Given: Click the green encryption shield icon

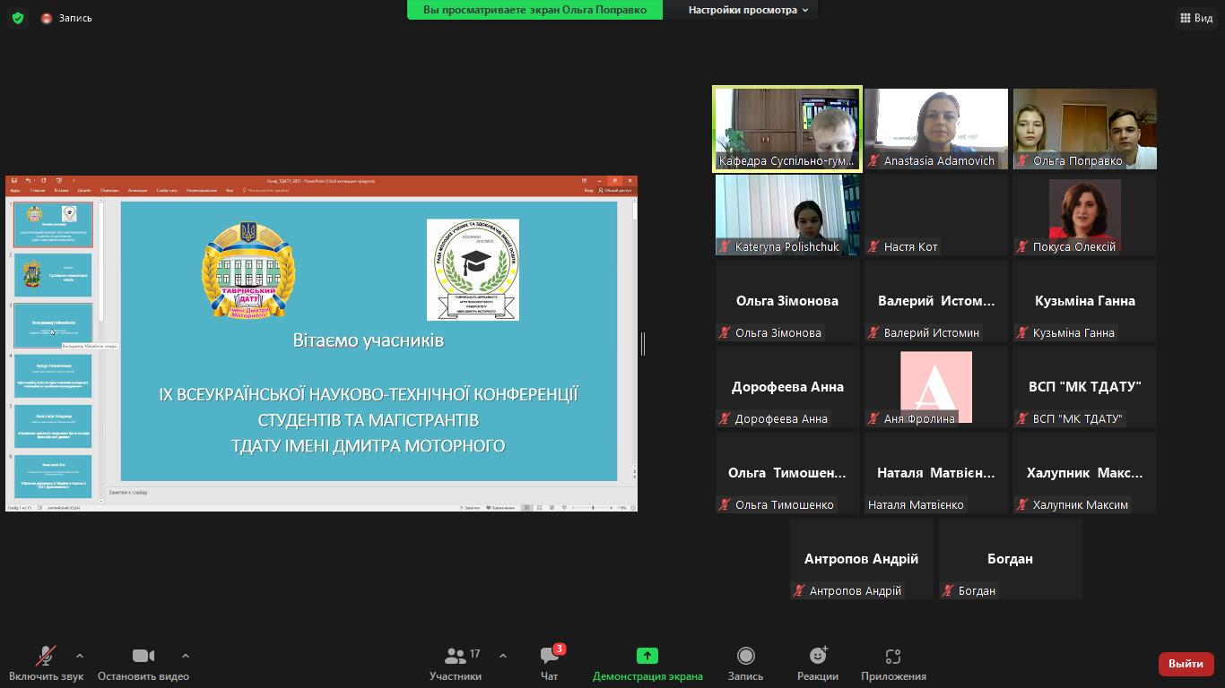Looking at the screenshot, I should [x=18, y=18].
